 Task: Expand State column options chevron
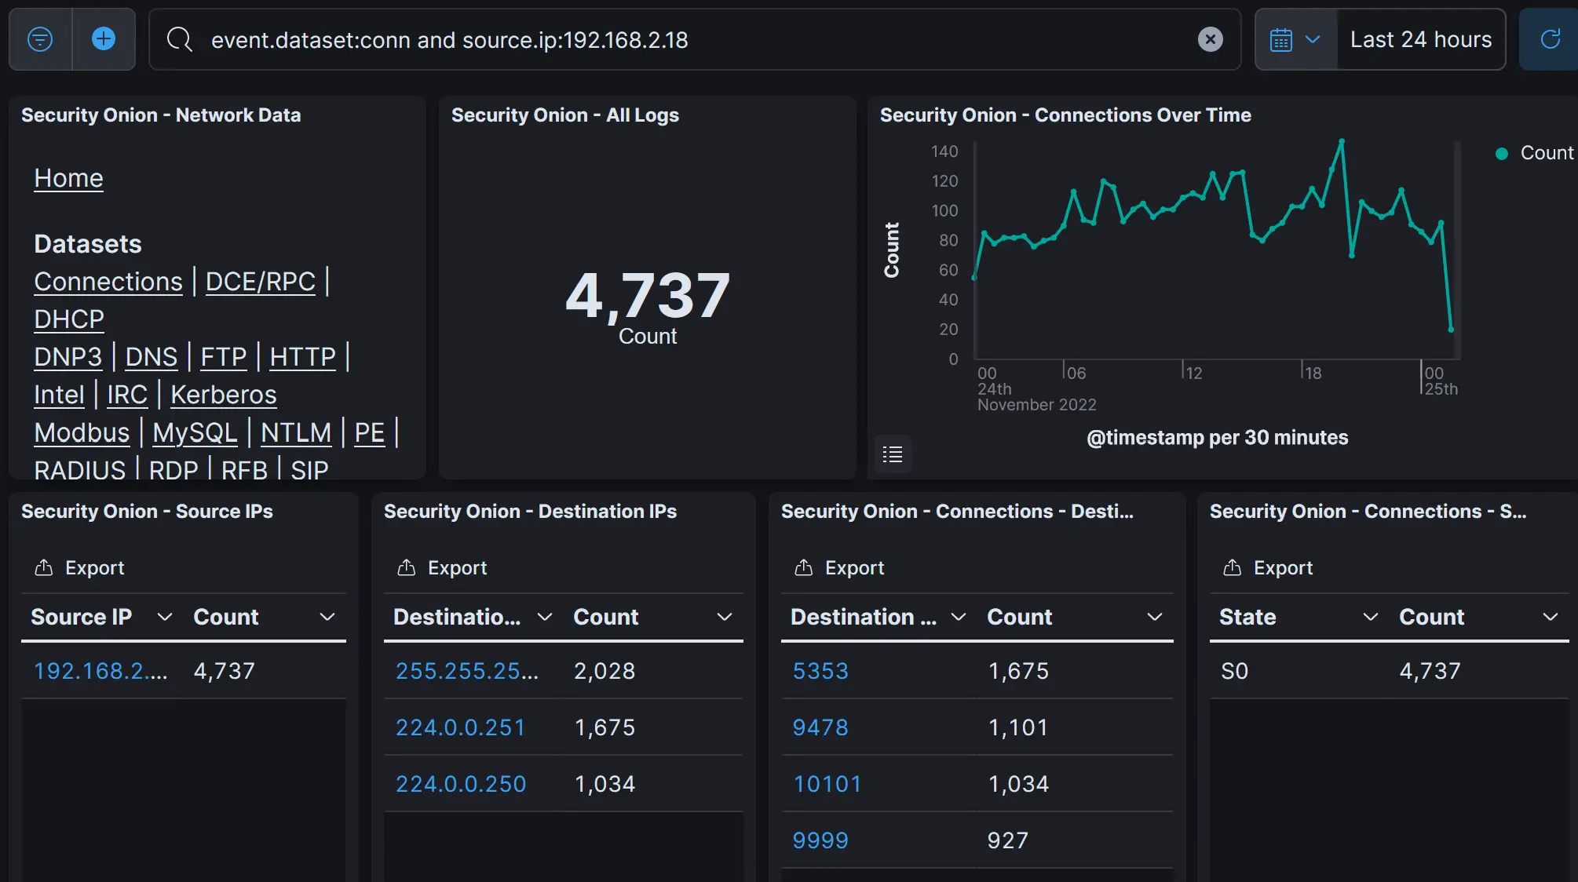point(1371,617)
